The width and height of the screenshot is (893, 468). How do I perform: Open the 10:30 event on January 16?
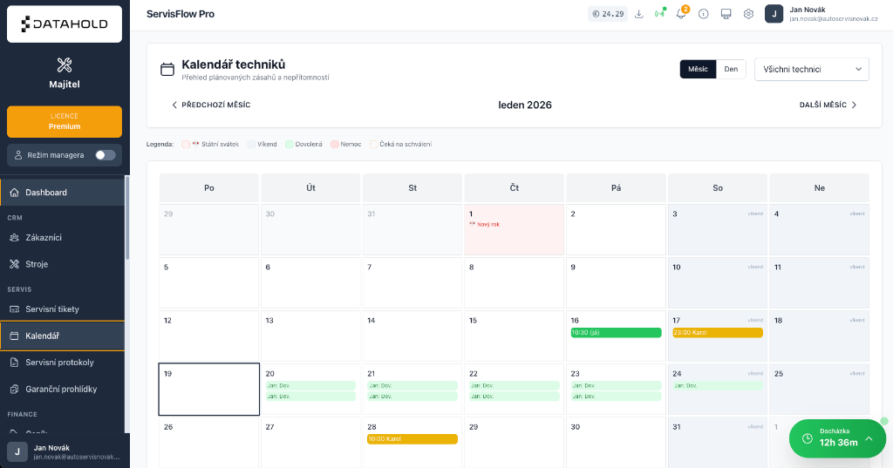click(x=615, y=333)
